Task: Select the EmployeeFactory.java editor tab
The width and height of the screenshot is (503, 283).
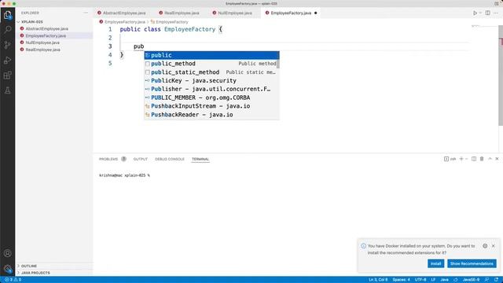Action: [x=291, y=13]
